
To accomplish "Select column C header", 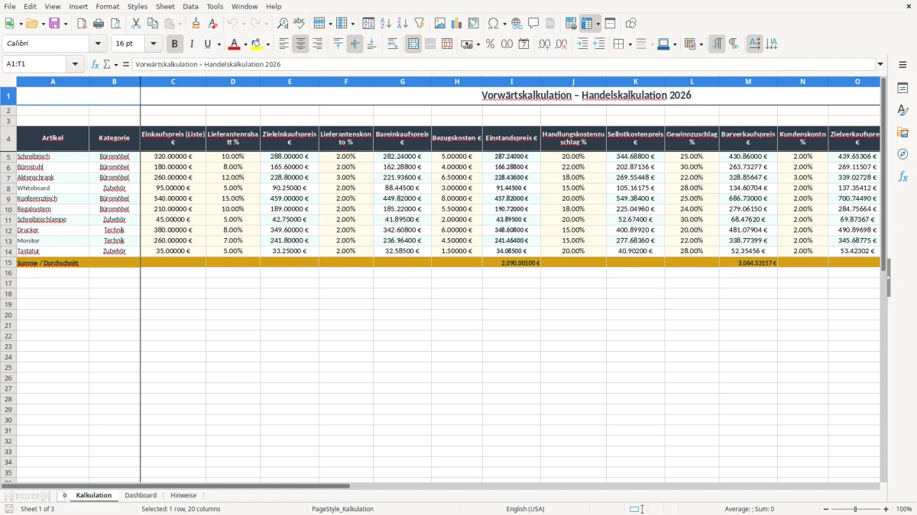I will click(x=173, y=81).
